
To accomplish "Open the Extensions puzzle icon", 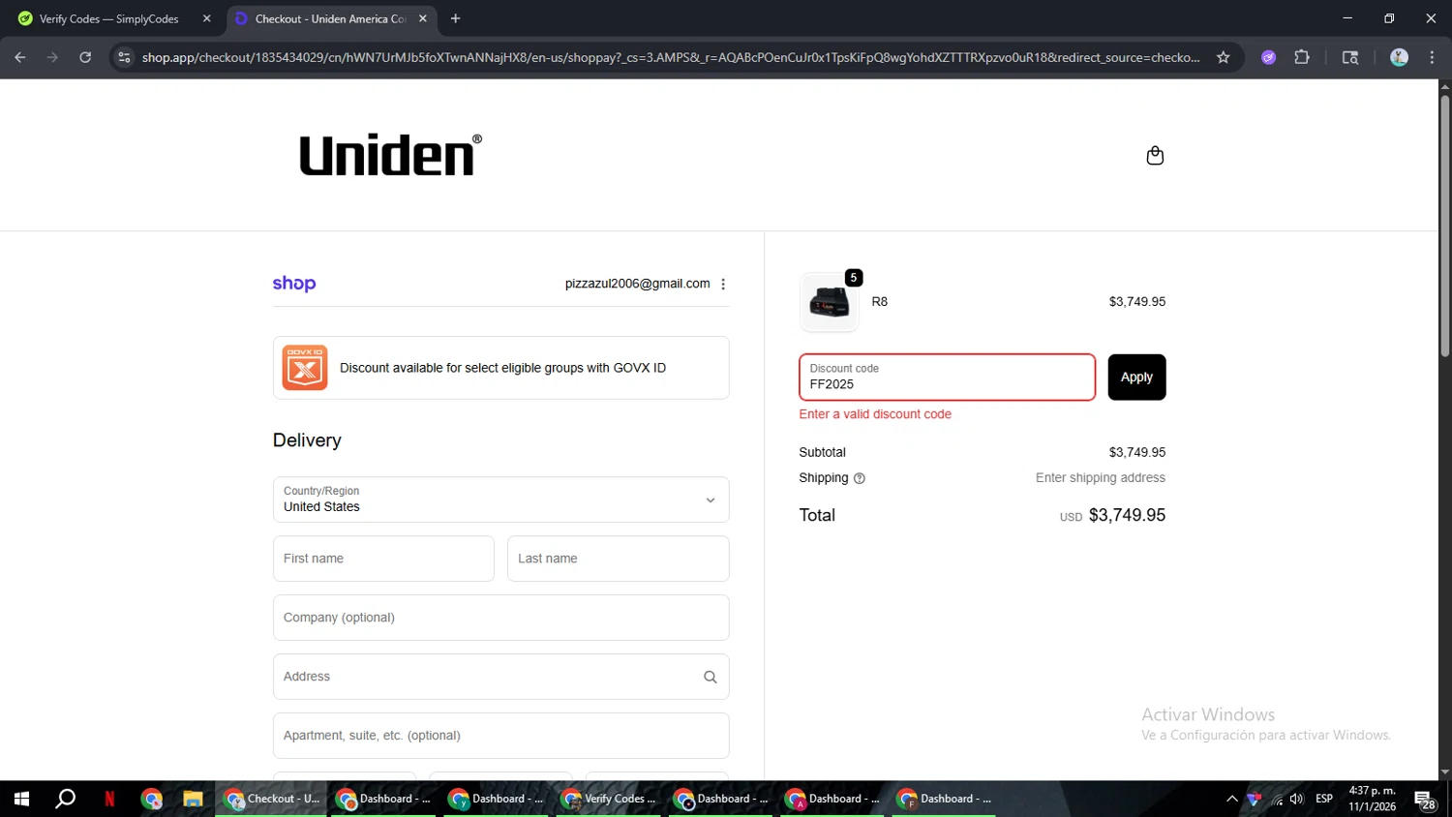I will click(1302, 57).
